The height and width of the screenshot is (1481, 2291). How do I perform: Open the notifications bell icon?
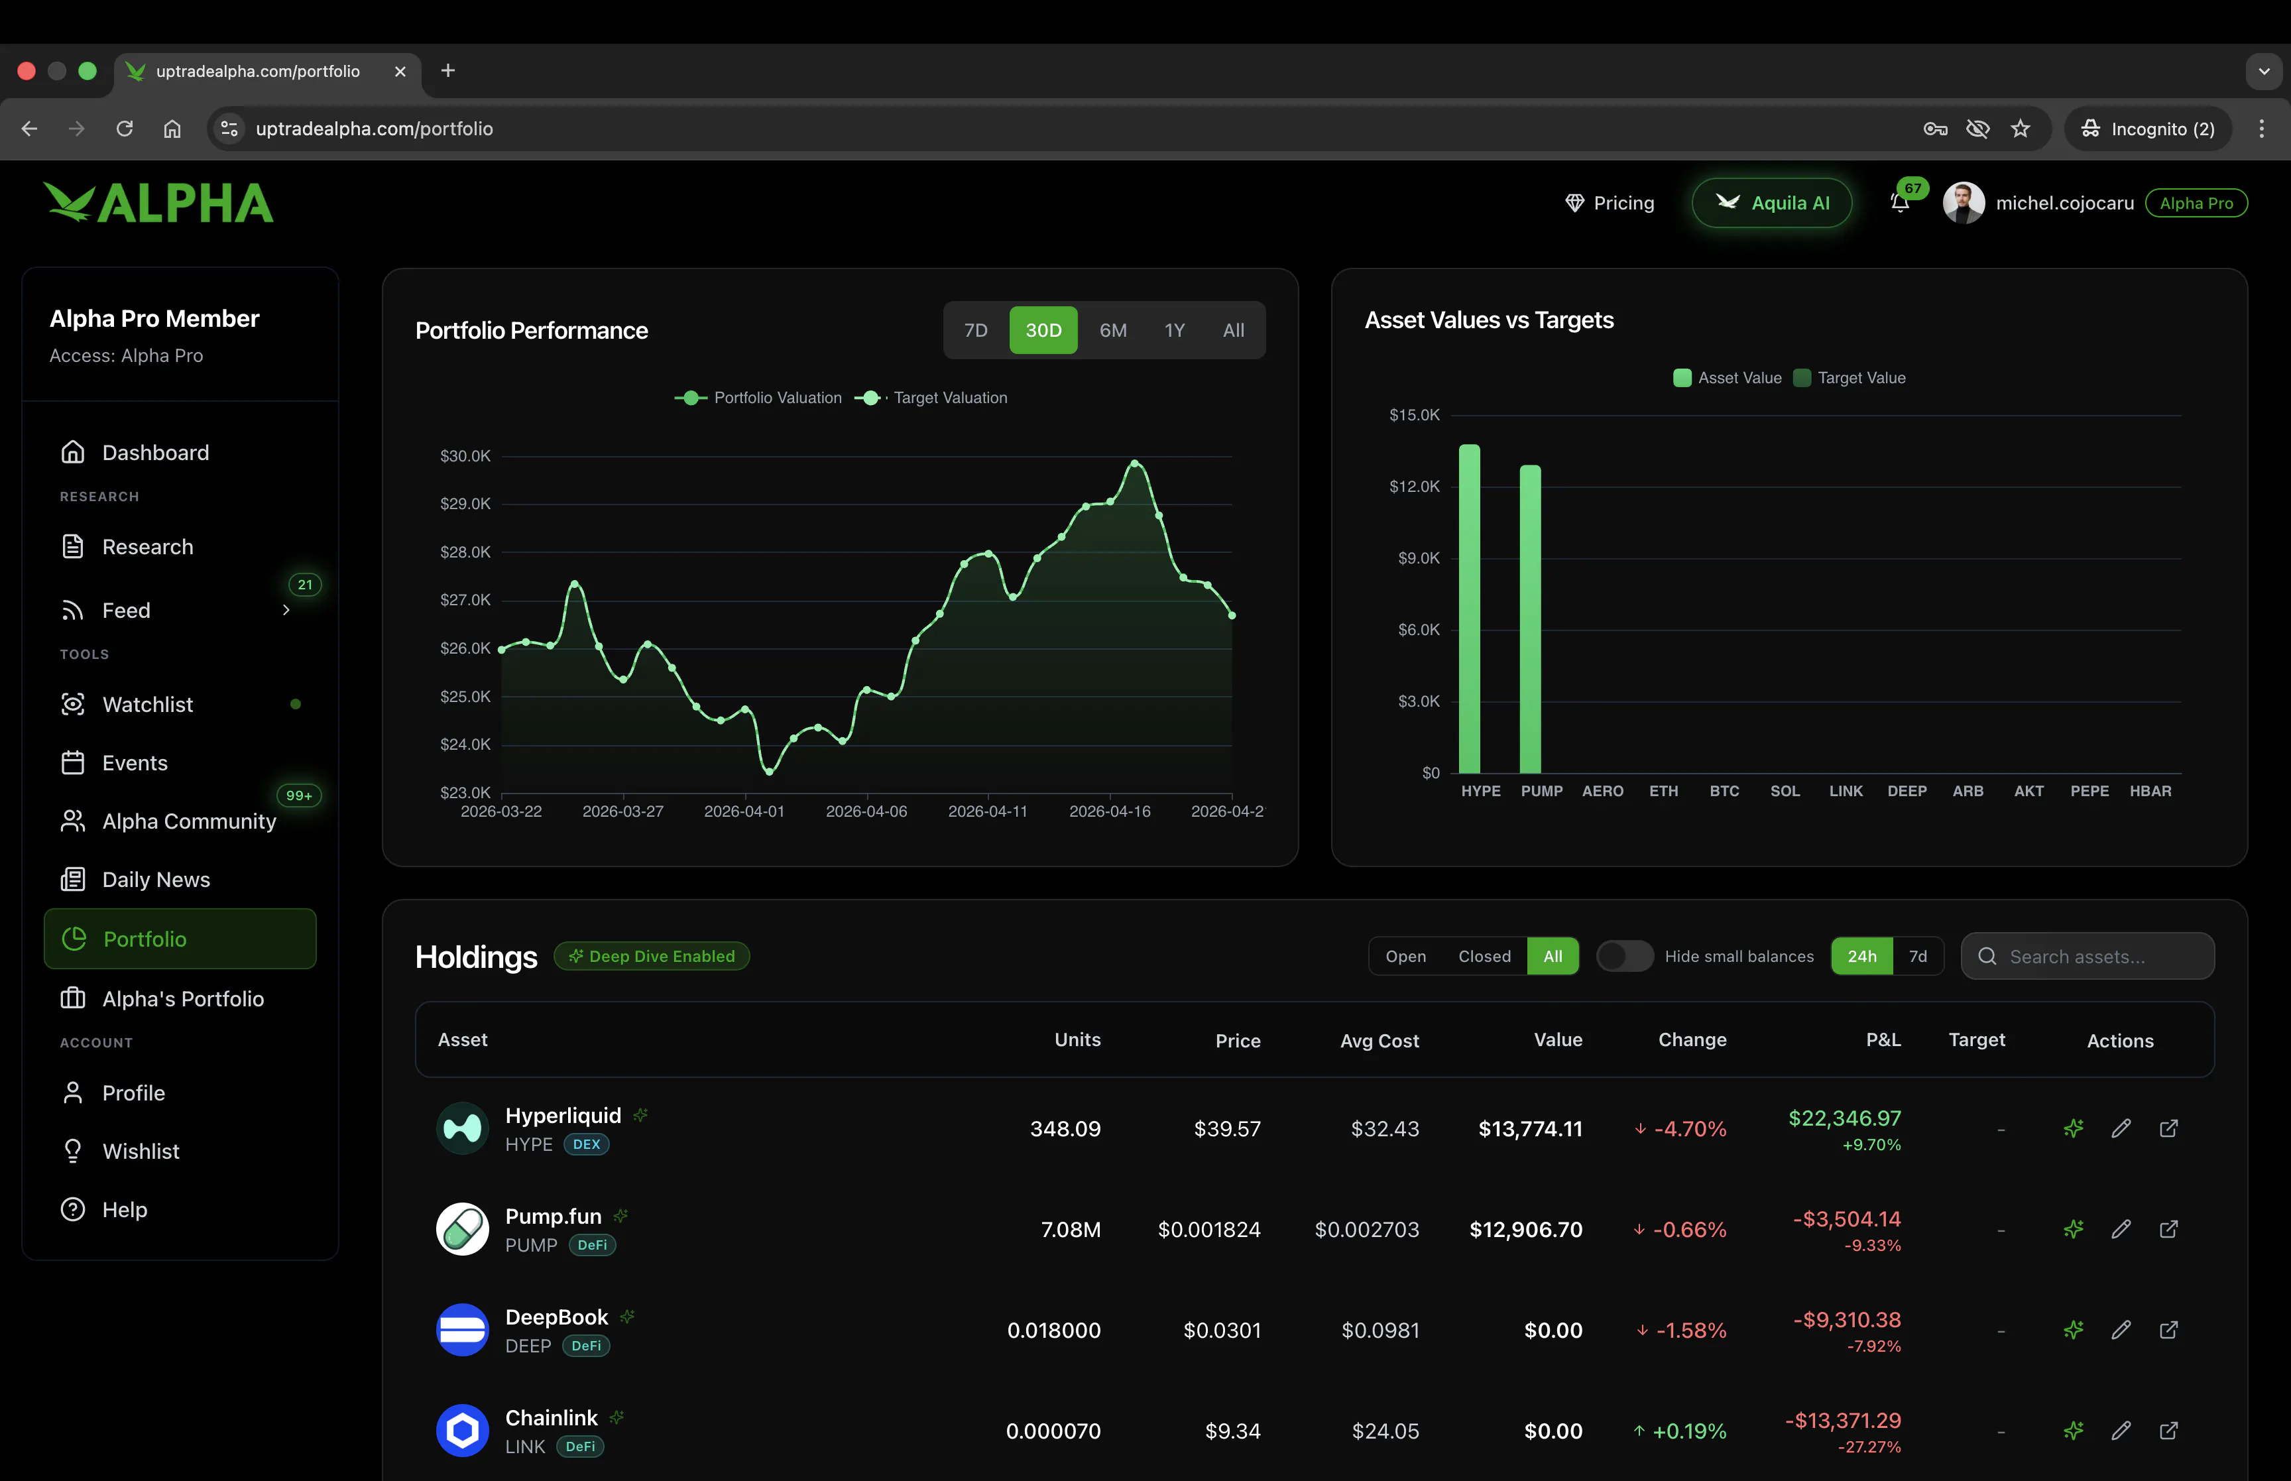pos(1900,203)
